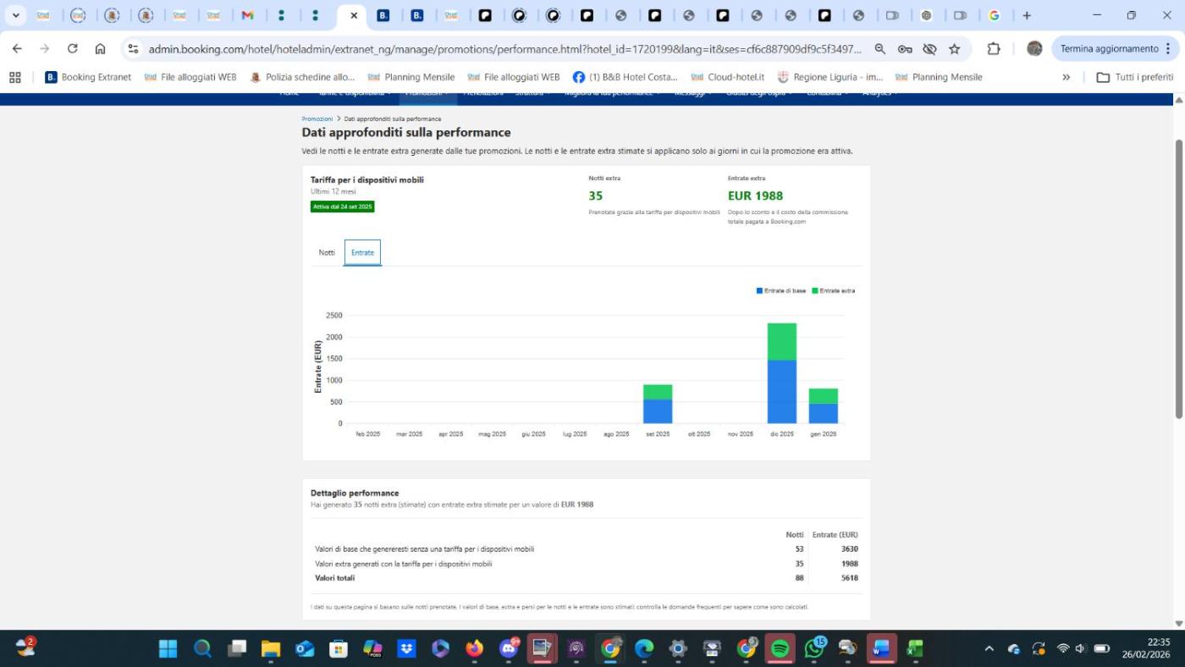Image resolution: width=1185 pixels, height=667 pixels.
Task: Open the Booking Extranet bookmark
Action: click(x=88, y=77)
